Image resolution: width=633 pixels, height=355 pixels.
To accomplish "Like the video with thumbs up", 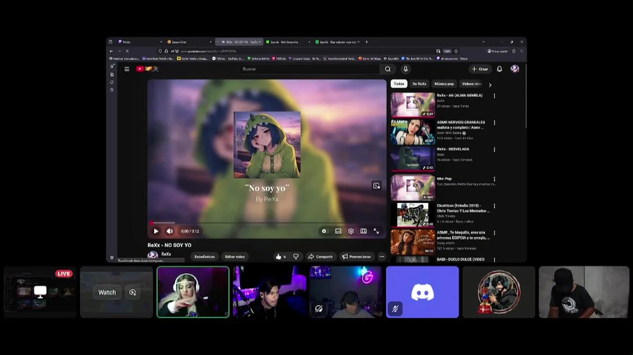I will 281,256.
